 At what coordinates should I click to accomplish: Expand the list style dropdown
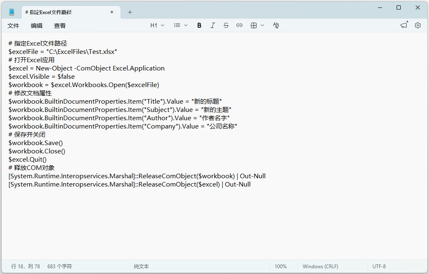click(181, 25)
